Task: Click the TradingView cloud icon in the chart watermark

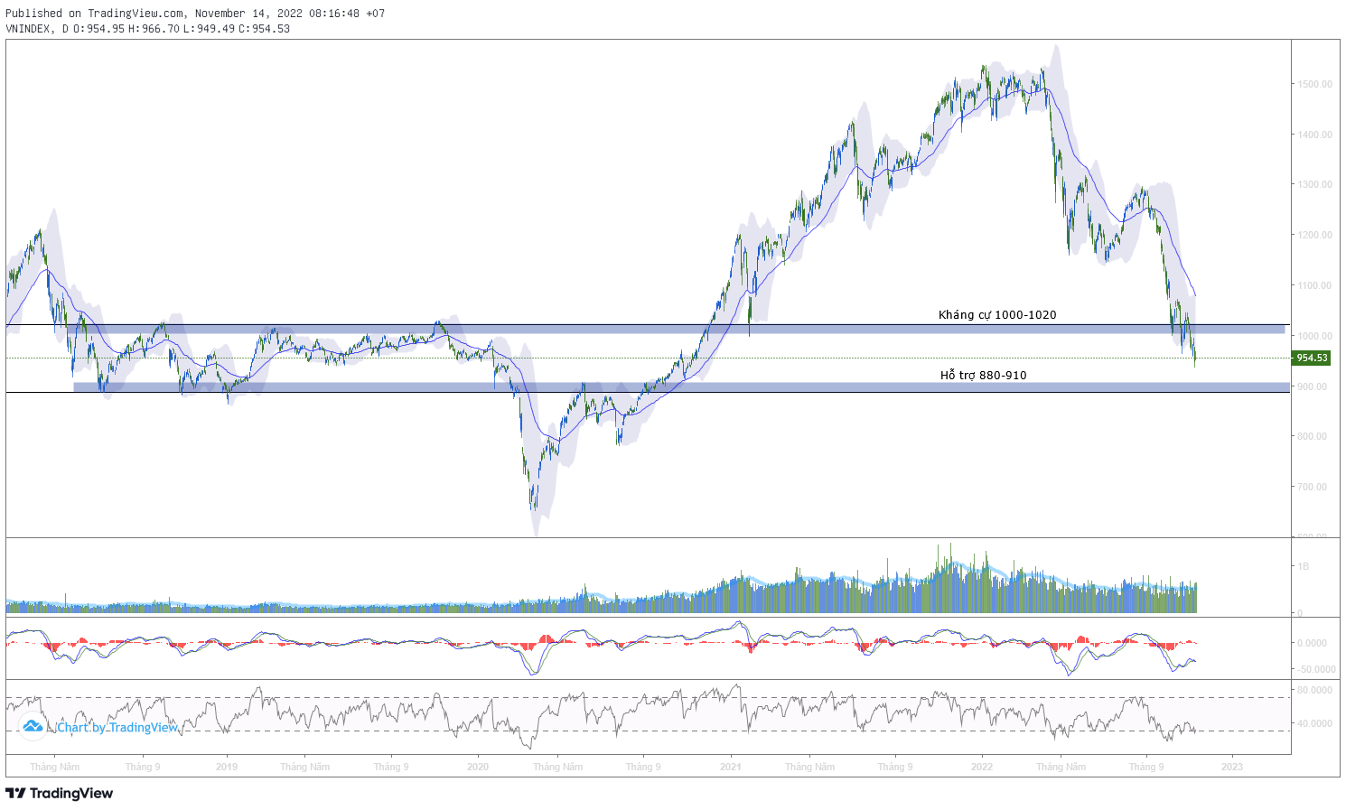Action: 33,726
